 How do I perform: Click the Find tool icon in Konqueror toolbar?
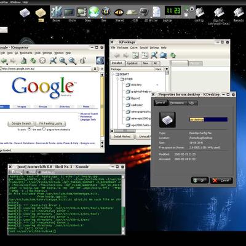click(x=53, y=60)
